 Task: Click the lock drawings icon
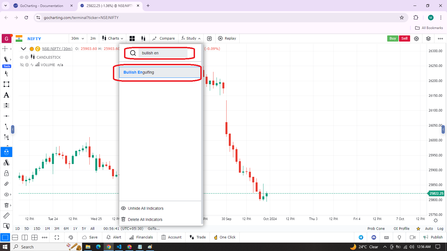[6, 173]
